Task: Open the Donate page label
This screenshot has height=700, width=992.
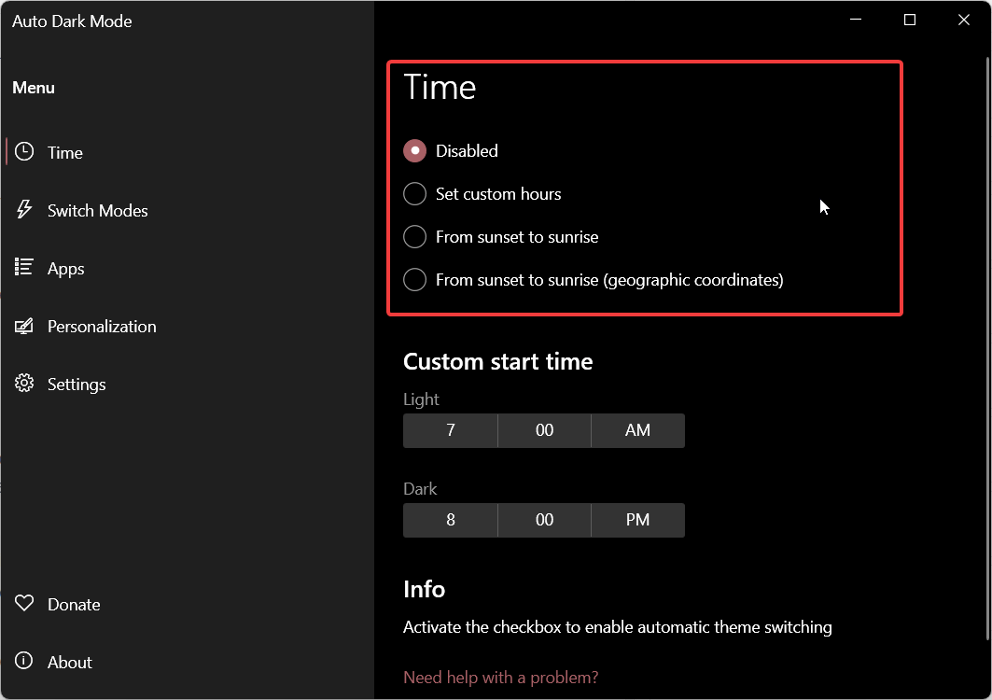Action: tap(74, 605)
